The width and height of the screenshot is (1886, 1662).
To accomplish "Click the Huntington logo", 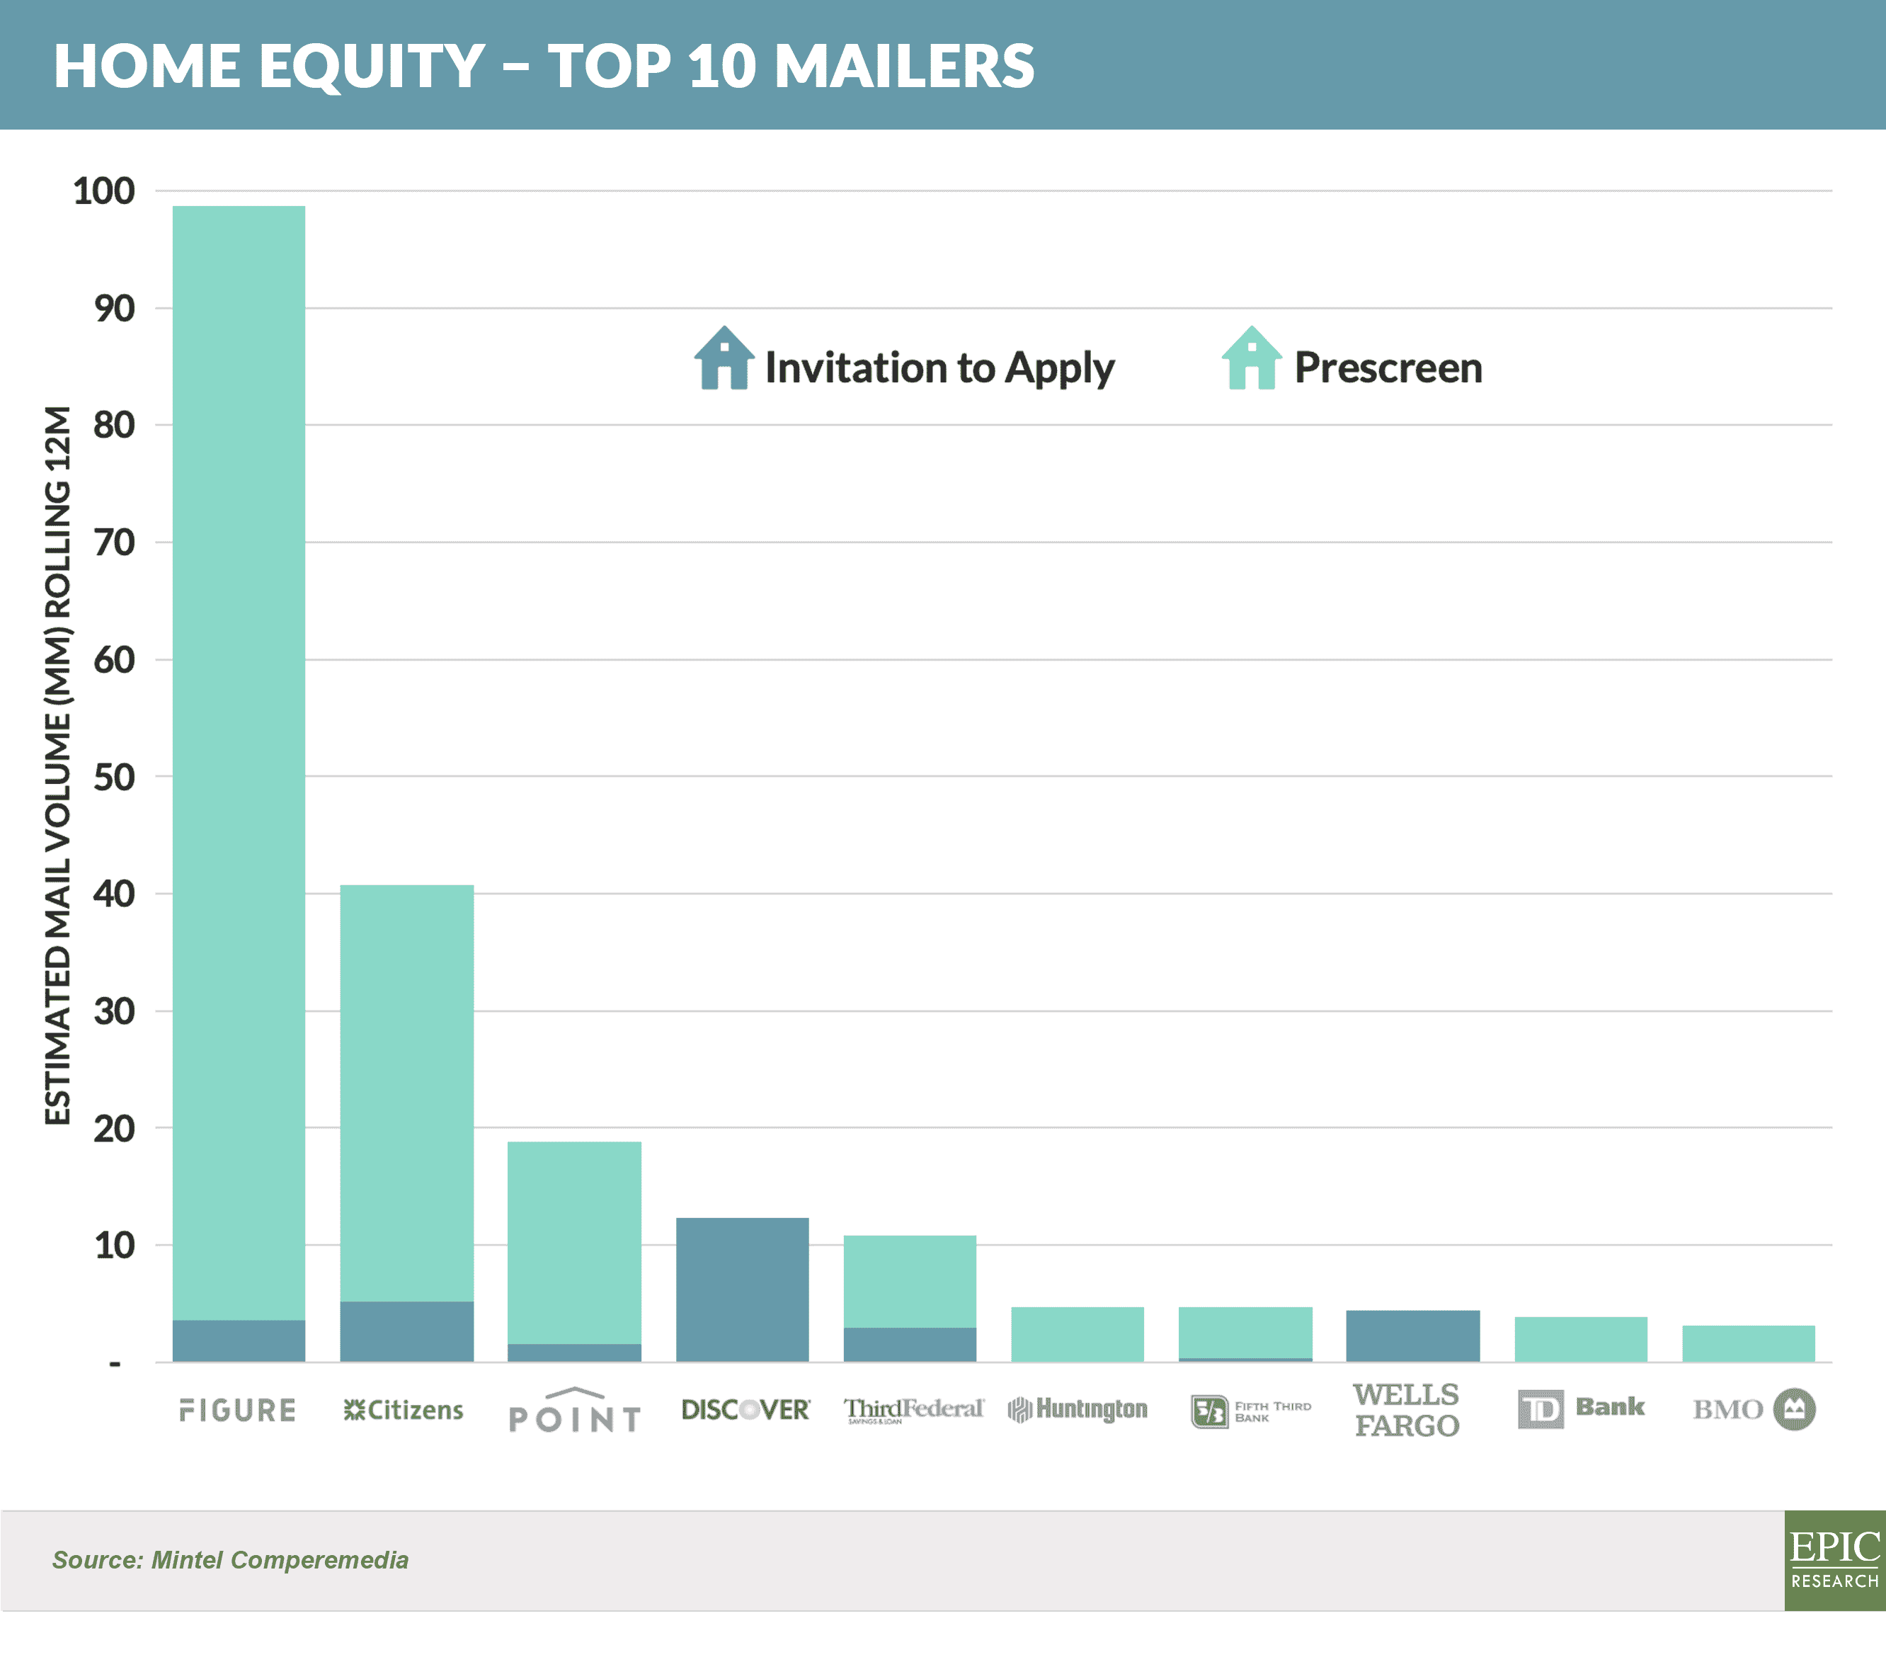I will pos(1078,1409).
